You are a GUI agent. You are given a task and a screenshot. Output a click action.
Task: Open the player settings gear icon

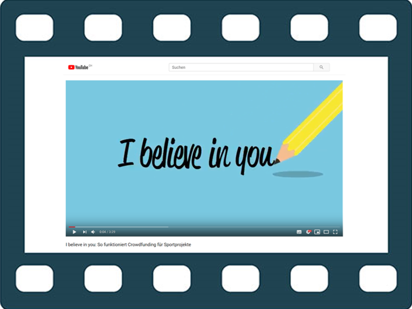[309, 232]
